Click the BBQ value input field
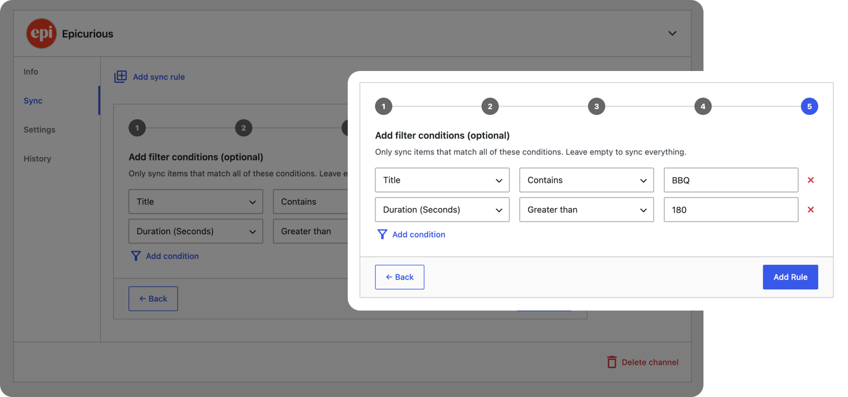848x397 pixels. tap(731, 180)
